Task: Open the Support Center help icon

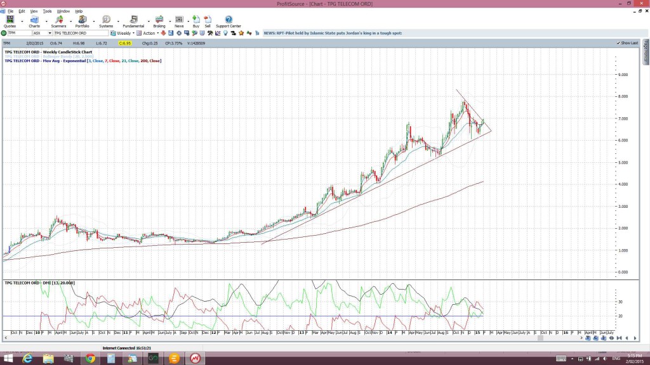Action: [x=229, y=20]
